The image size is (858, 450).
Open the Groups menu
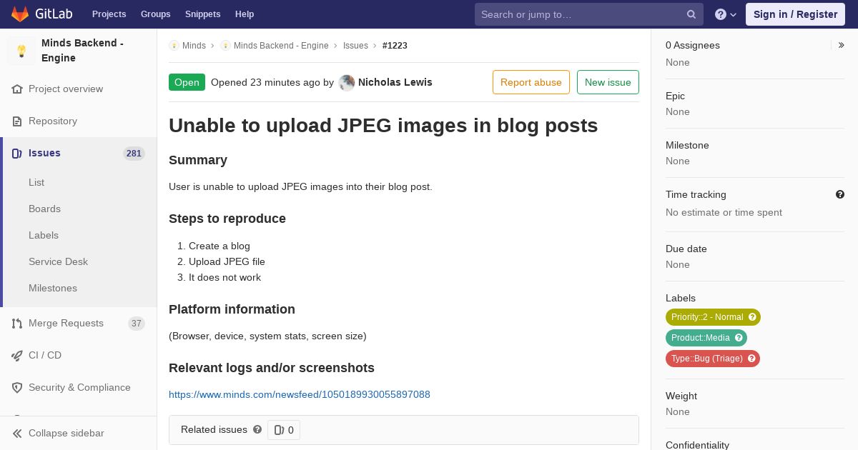(155, 14)
